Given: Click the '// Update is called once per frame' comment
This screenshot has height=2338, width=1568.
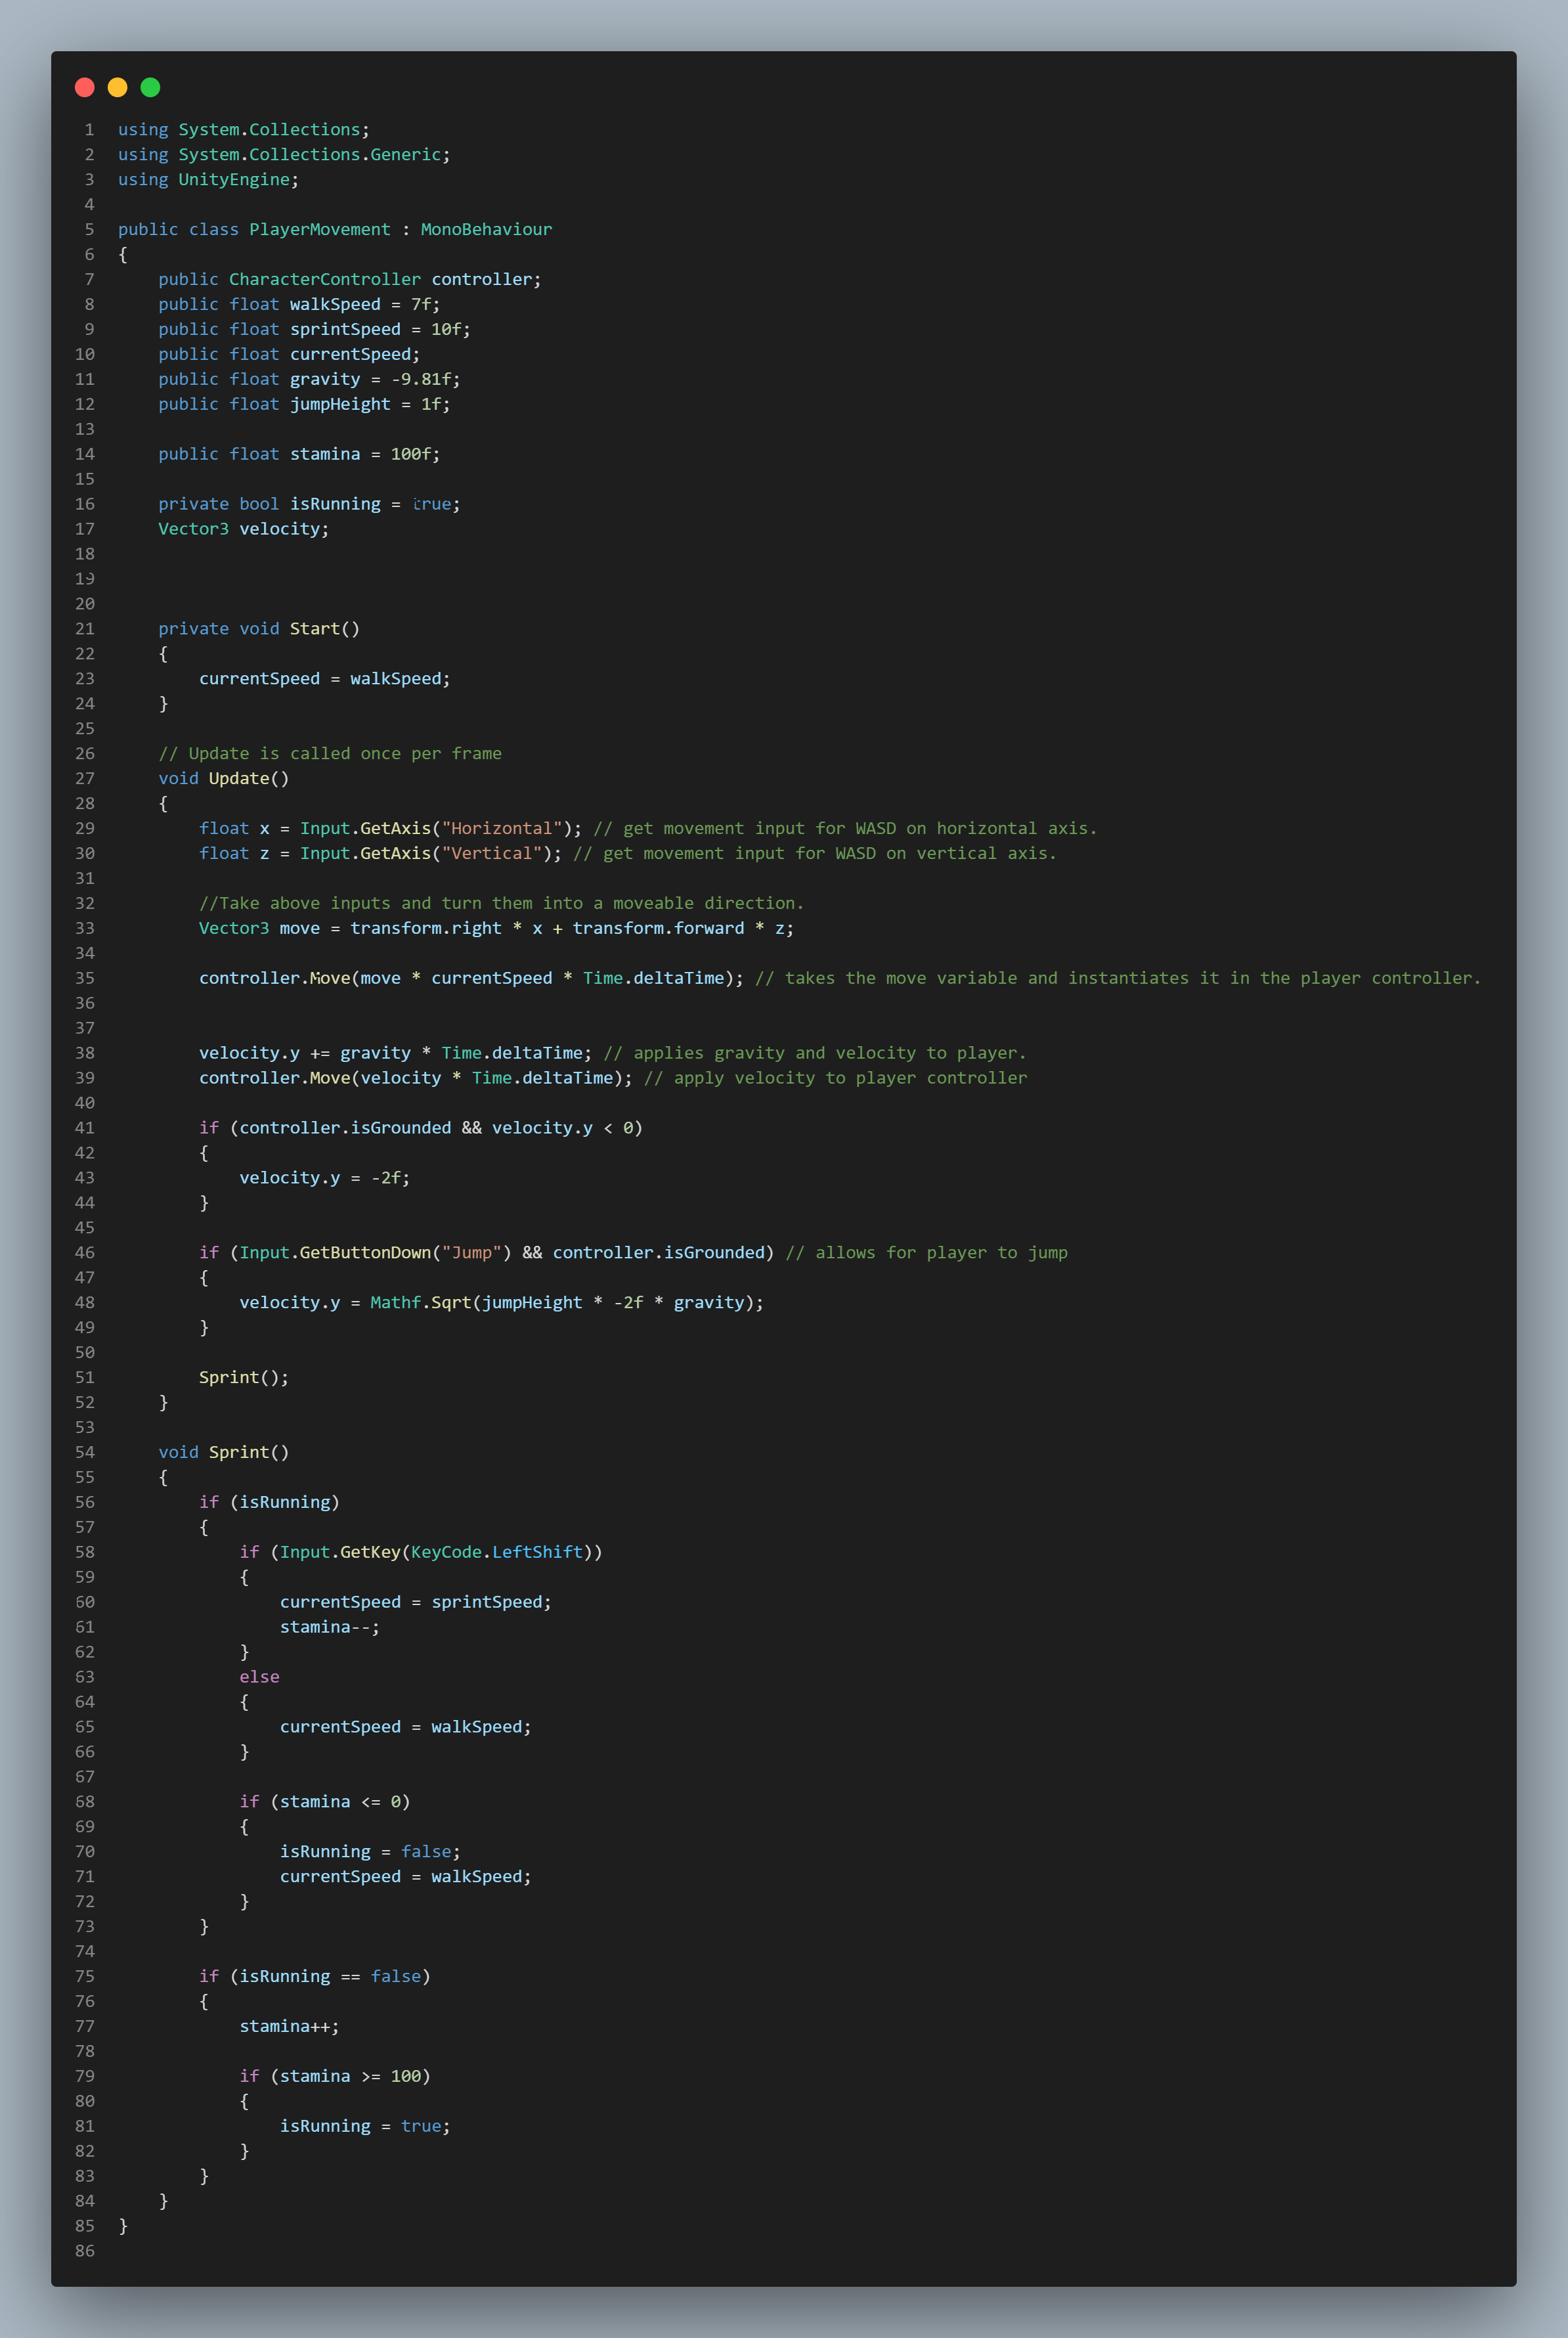Looking at the screenshot, I should click(x=330, y=754).
